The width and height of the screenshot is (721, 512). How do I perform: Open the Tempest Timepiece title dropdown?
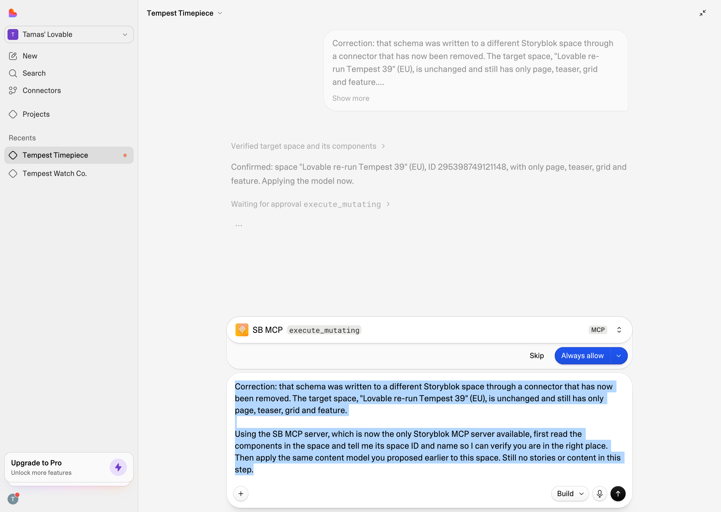tap(185, 13)
